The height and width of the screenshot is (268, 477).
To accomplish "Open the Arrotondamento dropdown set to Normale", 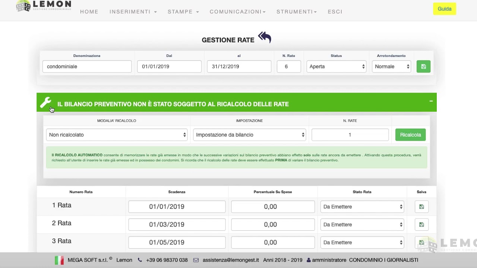I will 391,66.
